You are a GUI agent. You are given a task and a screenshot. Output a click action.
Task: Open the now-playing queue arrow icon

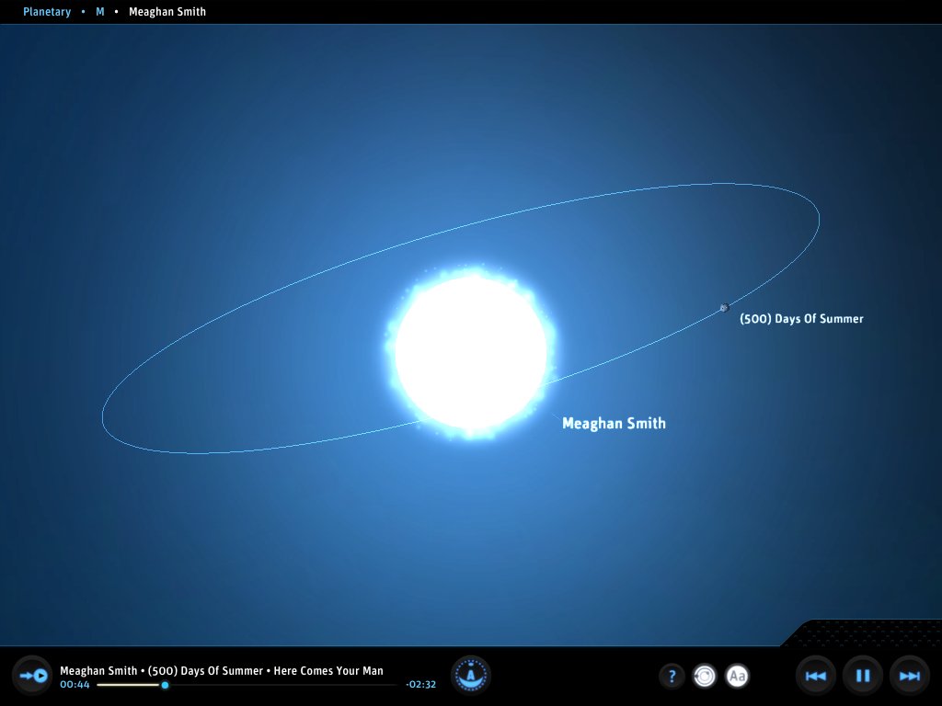point(31,675)
